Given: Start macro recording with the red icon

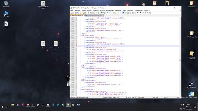Looking at the screenshot, I should 141,13.
